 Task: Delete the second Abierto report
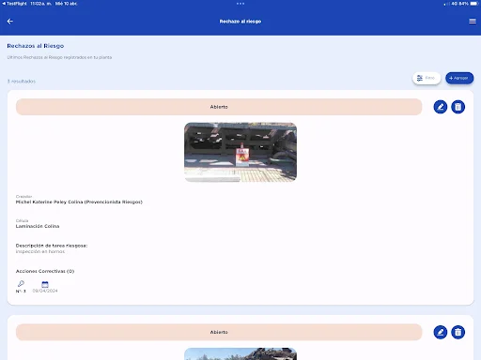tap(458, 332)
